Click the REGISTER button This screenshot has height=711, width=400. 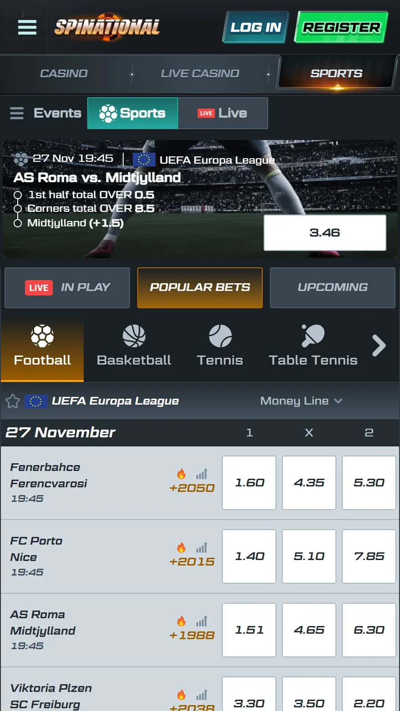(340, 27)
